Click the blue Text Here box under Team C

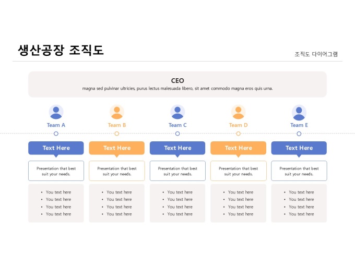(x=177, y=148)
